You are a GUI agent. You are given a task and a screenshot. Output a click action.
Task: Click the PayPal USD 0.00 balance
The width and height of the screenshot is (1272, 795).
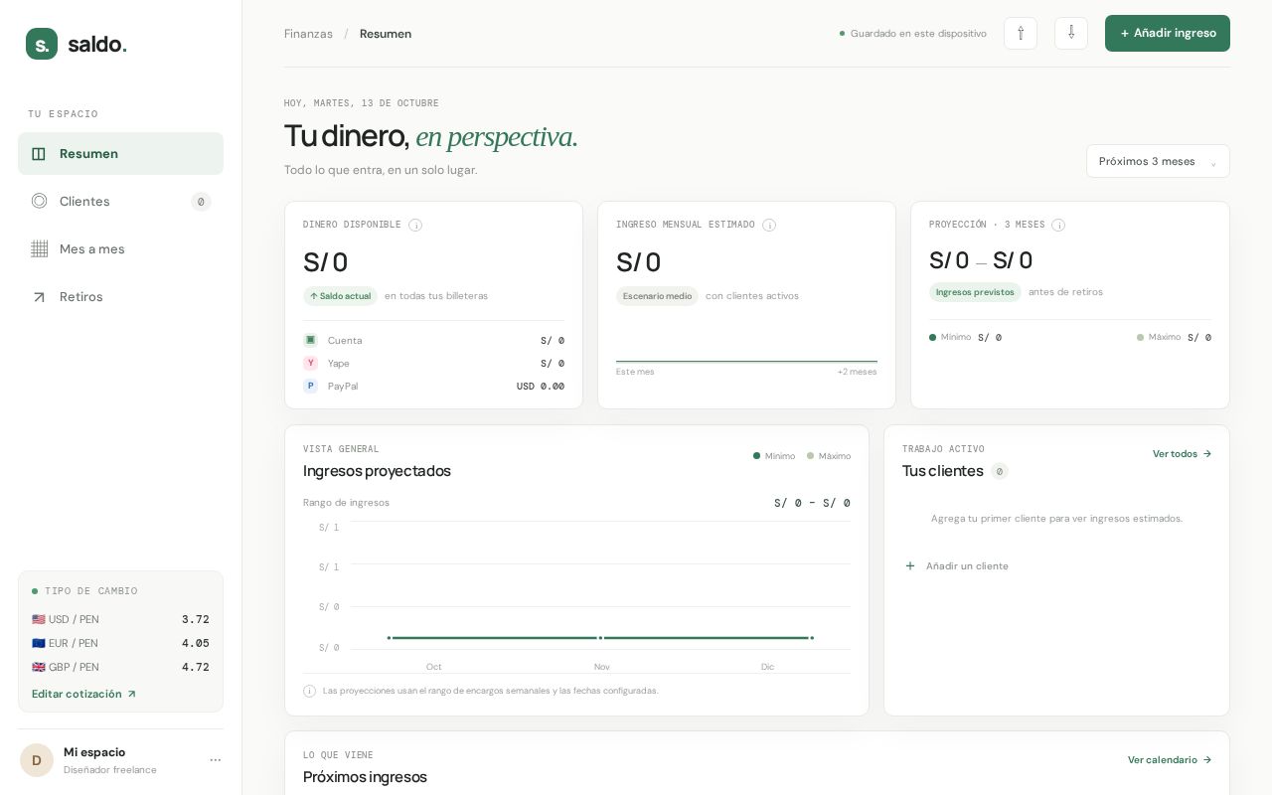tap(541, 387)
